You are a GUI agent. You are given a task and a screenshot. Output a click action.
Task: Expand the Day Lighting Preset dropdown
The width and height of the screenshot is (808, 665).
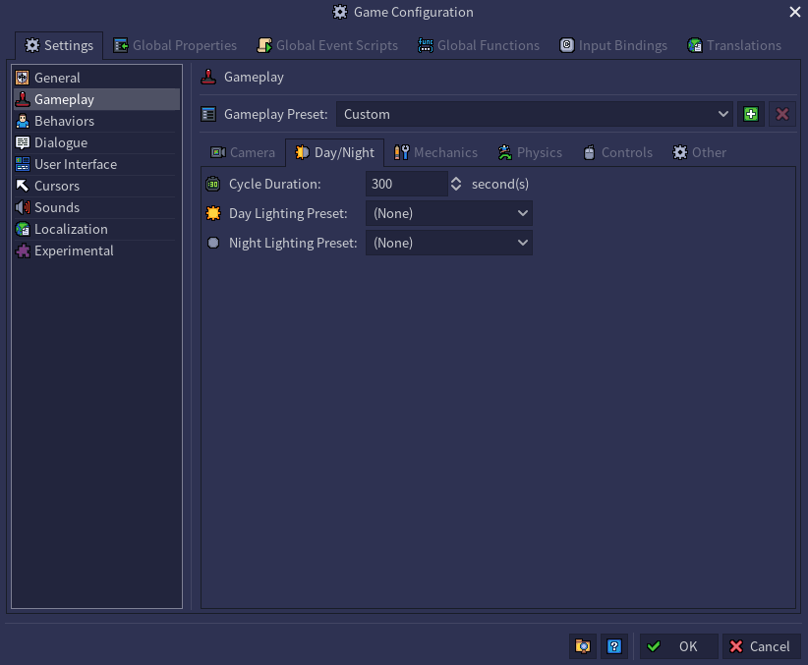[449, 213]
